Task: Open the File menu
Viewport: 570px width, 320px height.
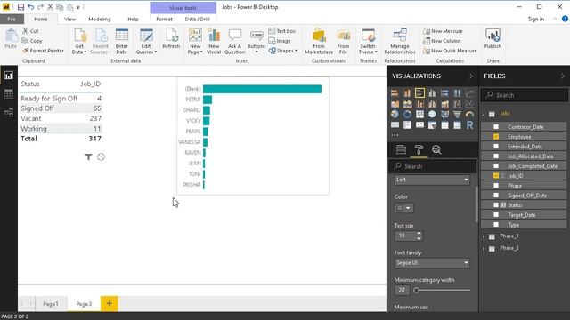Action: (x=12, y=19)
